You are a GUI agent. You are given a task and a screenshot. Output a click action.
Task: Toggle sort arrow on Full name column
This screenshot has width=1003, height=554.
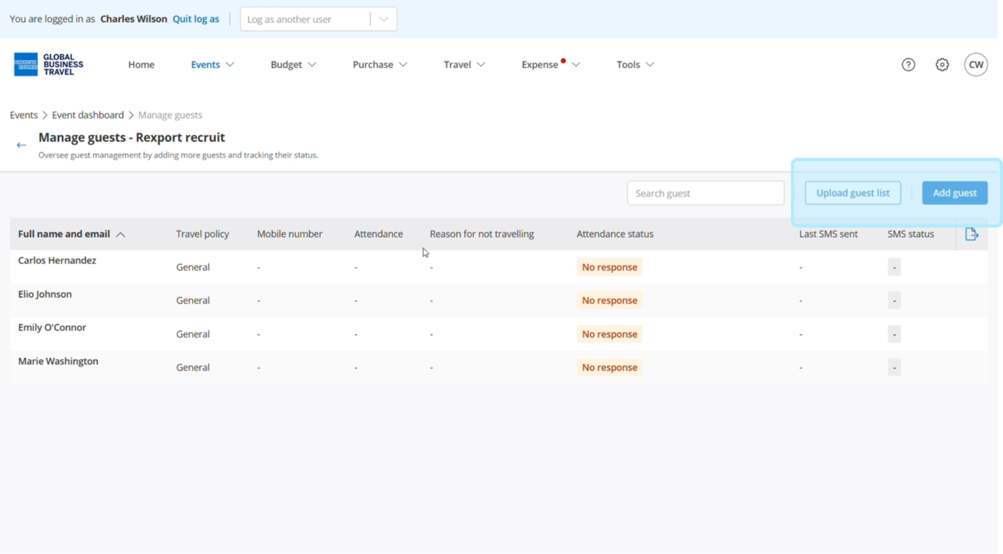[x=121, y=235]
